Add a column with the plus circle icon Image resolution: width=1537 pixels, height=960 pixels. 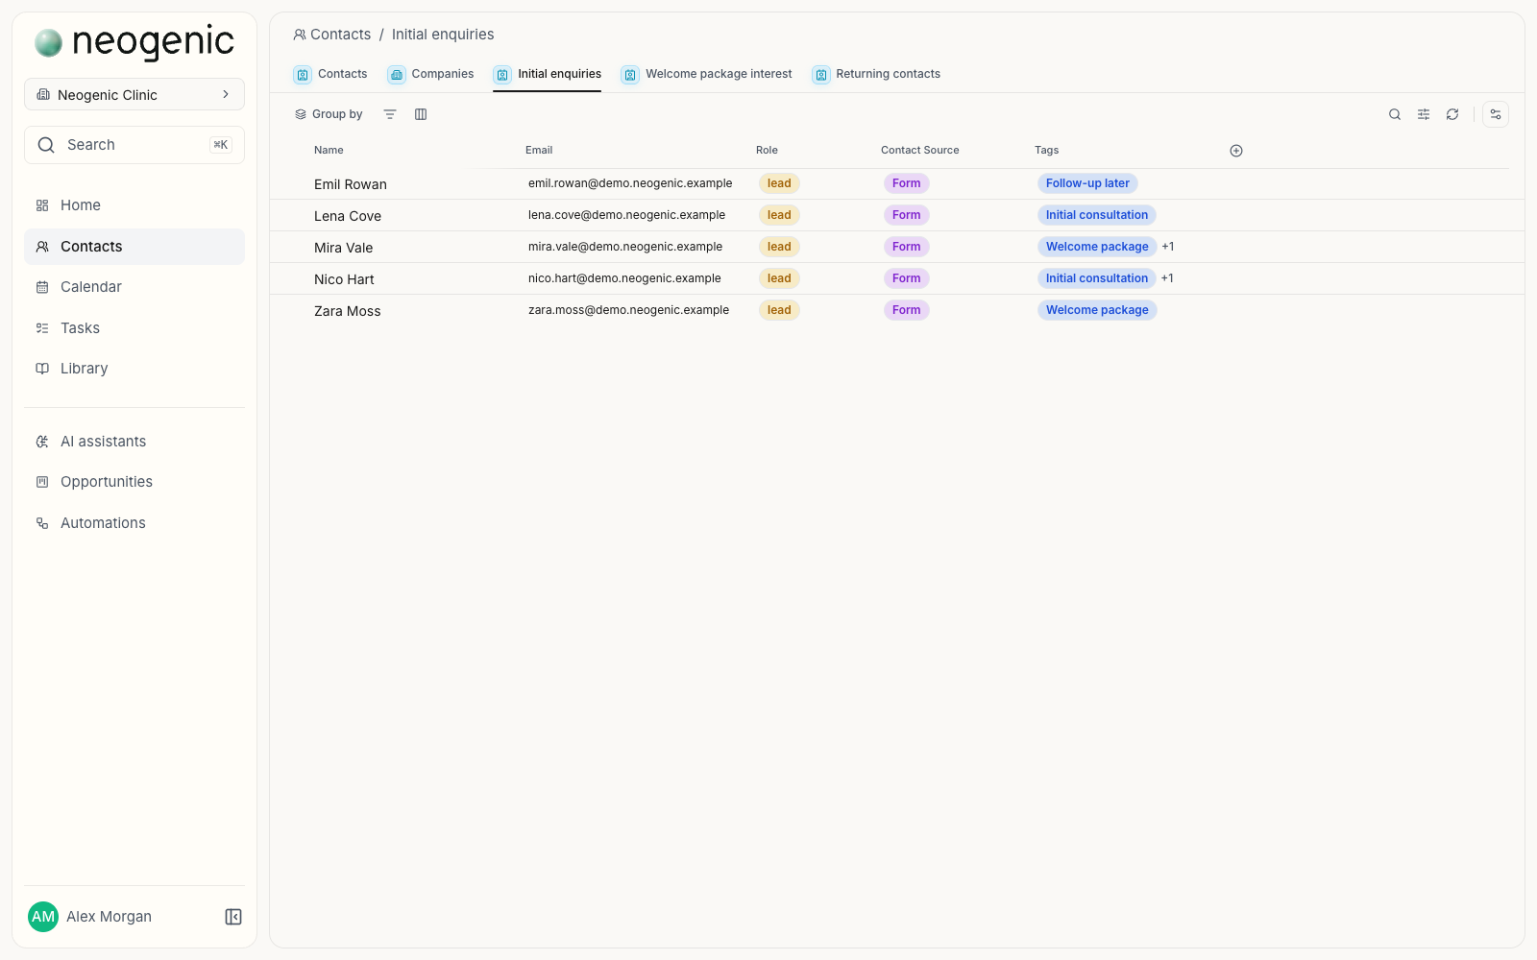click(1236, 151)
